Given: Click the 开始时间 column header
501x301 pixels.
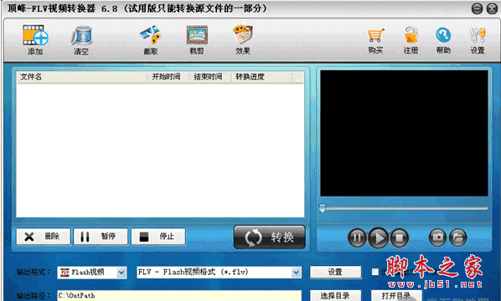Looking at the screenshot, I should (x=168, y=77).
